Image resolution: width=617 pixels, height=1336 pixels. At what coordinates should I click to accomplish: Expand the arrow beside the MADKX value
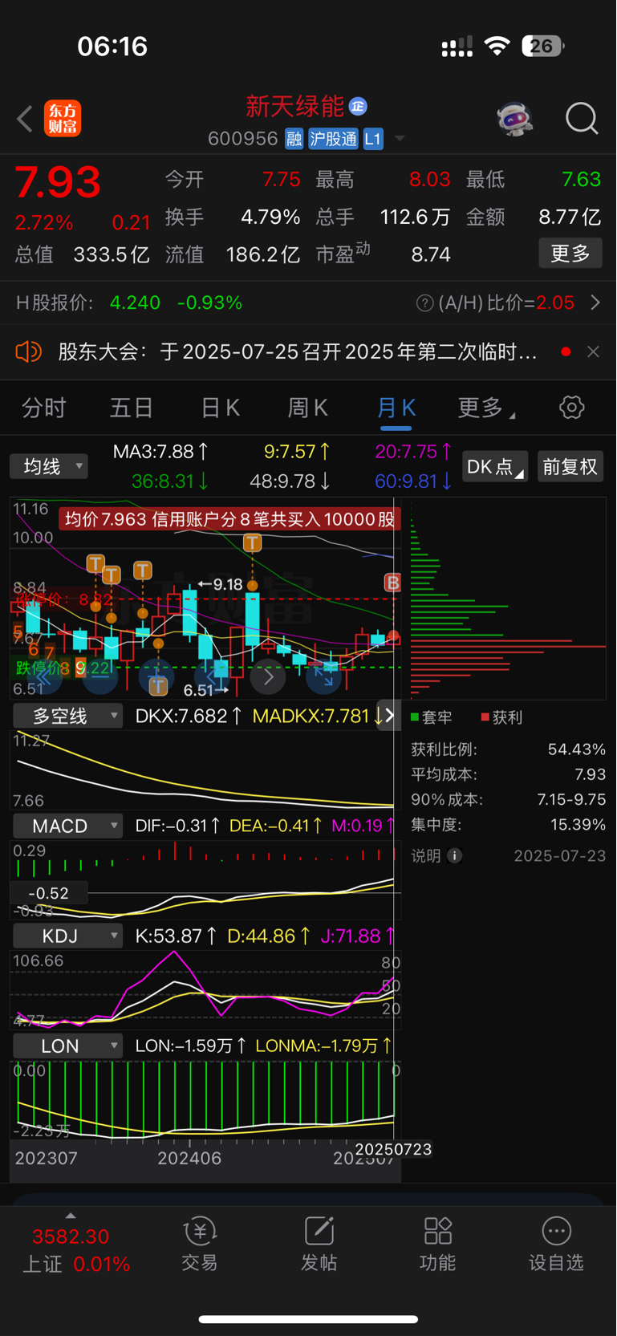(x=389, y=715)
